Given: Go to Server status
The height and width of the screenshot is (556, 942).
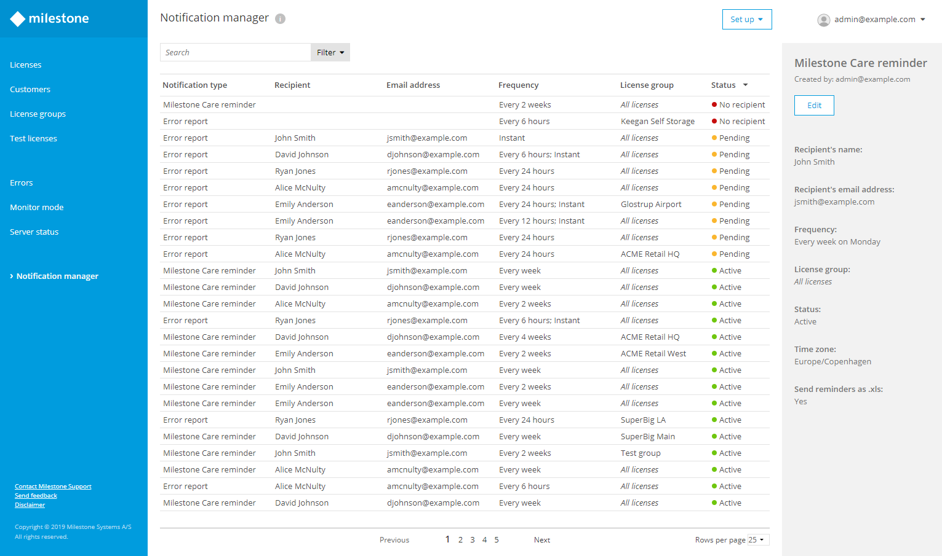Looking at the screenshot, I should 34,232.
